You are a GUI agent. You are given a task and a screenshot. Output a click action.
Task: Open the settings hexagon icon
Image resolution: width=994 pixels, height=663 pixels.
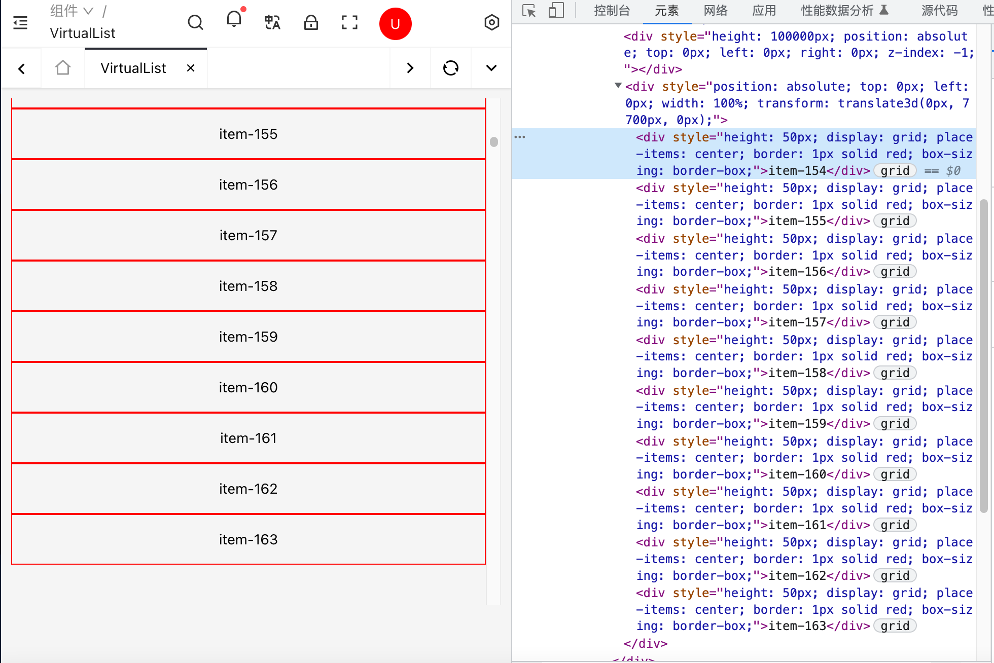491,23
